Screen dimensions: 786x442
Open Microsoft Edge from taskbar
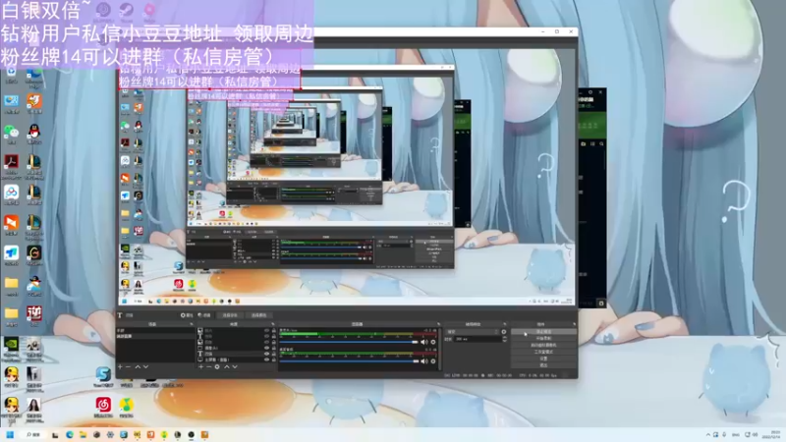(x=69, y=434)
